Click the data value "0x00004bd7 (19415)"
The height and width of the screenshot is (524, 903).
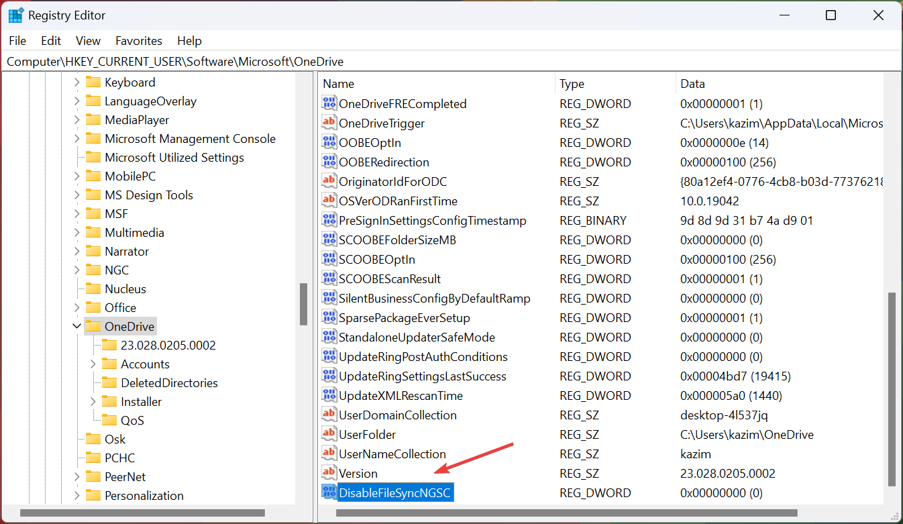point(735,376)
